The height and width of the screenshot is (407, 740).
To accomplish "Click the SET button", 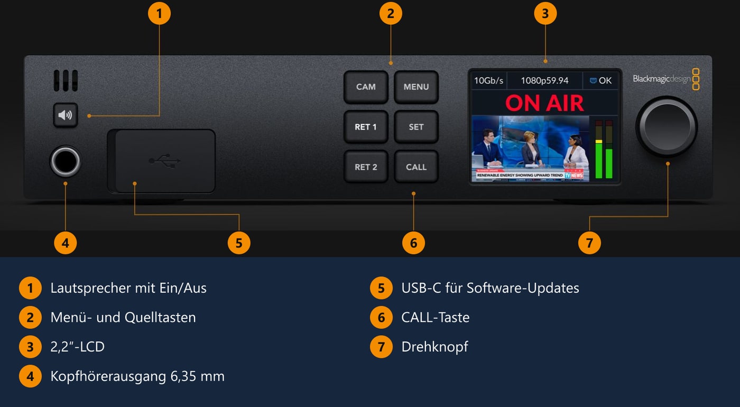I will pyautogui.click(x=416, y=127).
